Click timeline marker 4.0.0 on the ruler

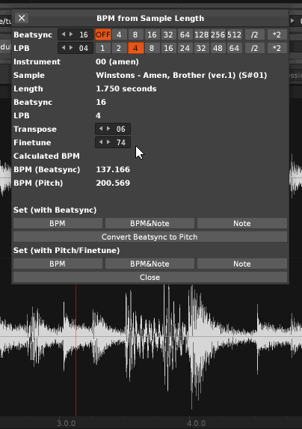pyautogui.click(x=197, y=423)
